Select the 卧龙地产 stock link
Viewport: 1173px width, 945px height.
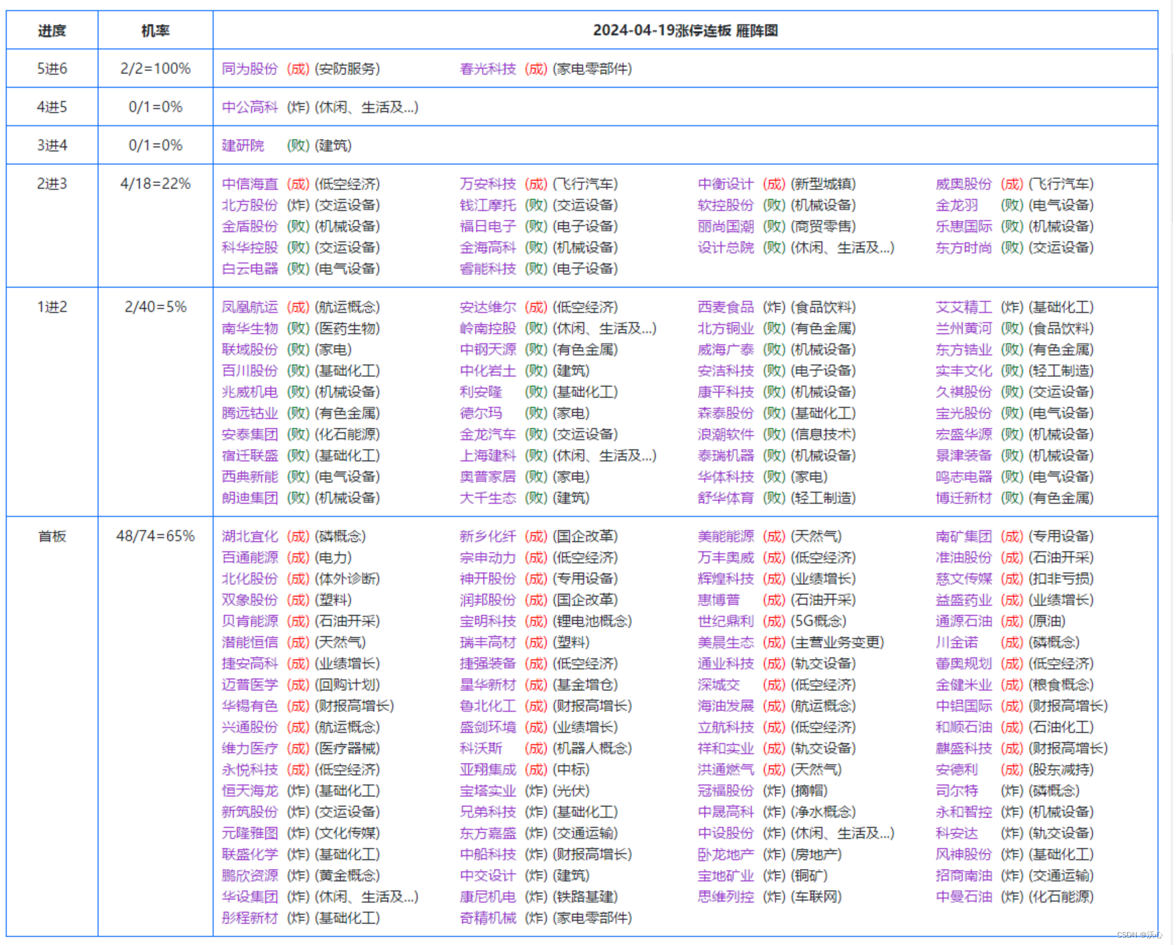[725, 854]
